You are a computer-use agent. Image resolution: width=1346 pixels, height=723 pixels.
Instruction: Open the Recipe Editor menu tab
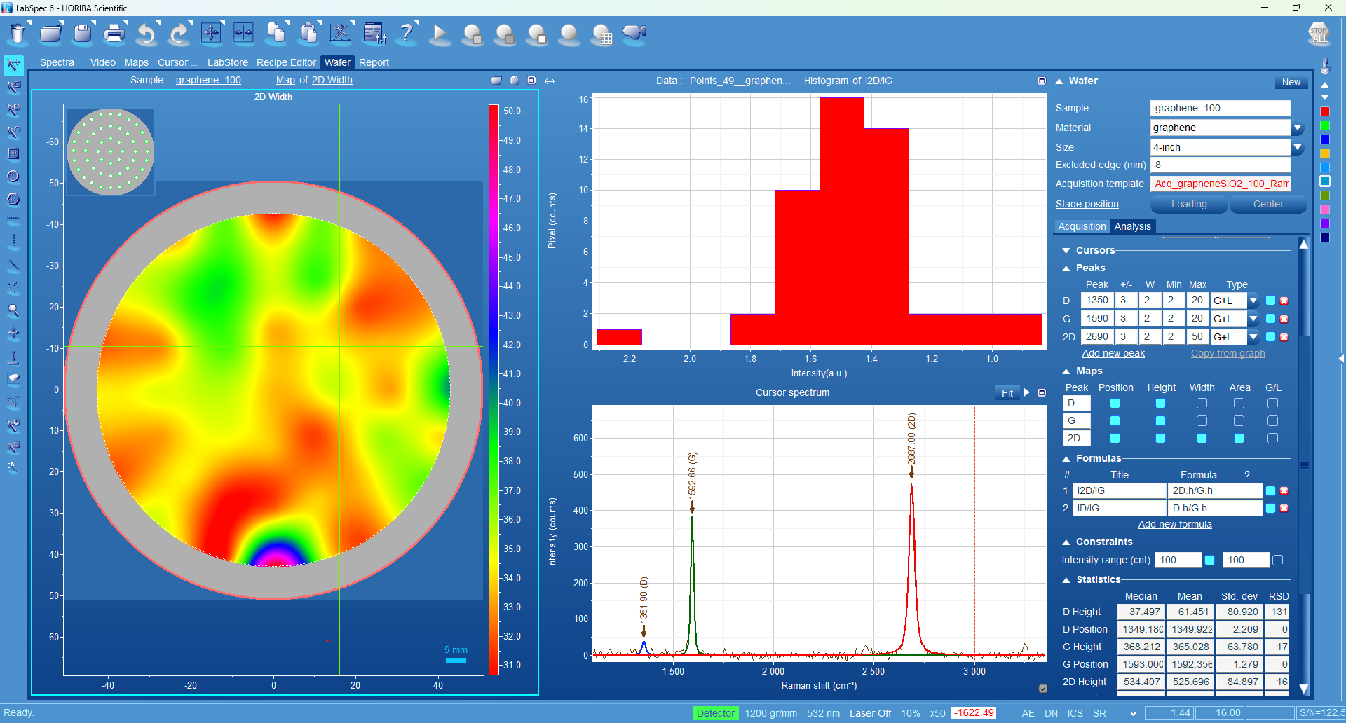pyautogui.click(x=286, y=62)
